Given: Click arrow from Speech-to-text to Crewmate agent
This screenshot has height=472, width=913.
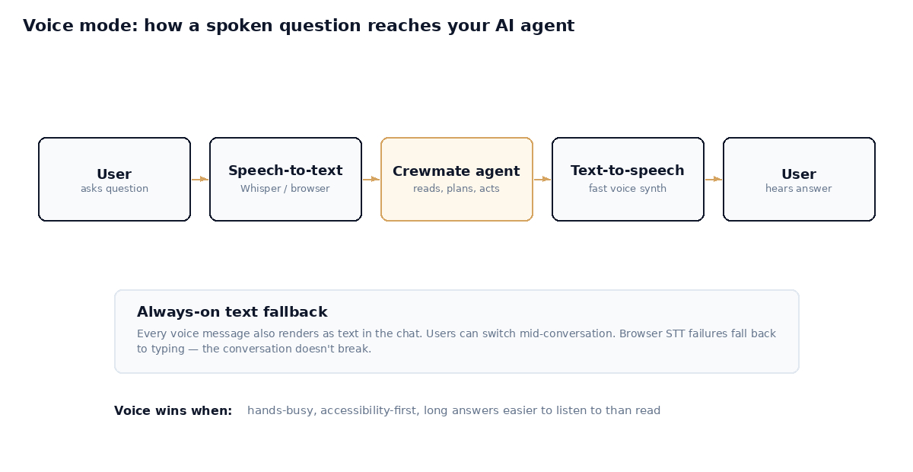Looking at the screenshot, I should (x=371, y=180).
